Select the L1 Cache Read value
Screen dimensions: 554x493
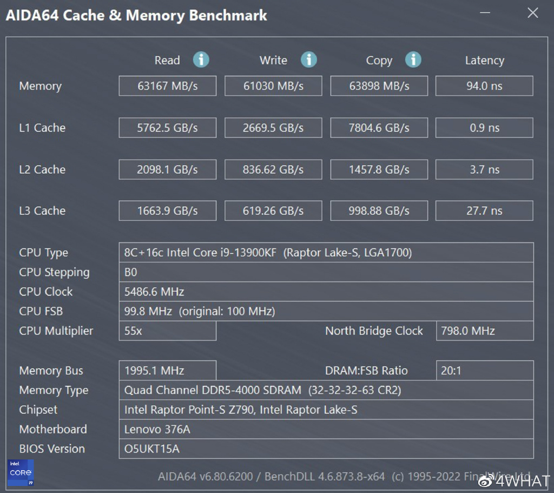pos(168,128)
